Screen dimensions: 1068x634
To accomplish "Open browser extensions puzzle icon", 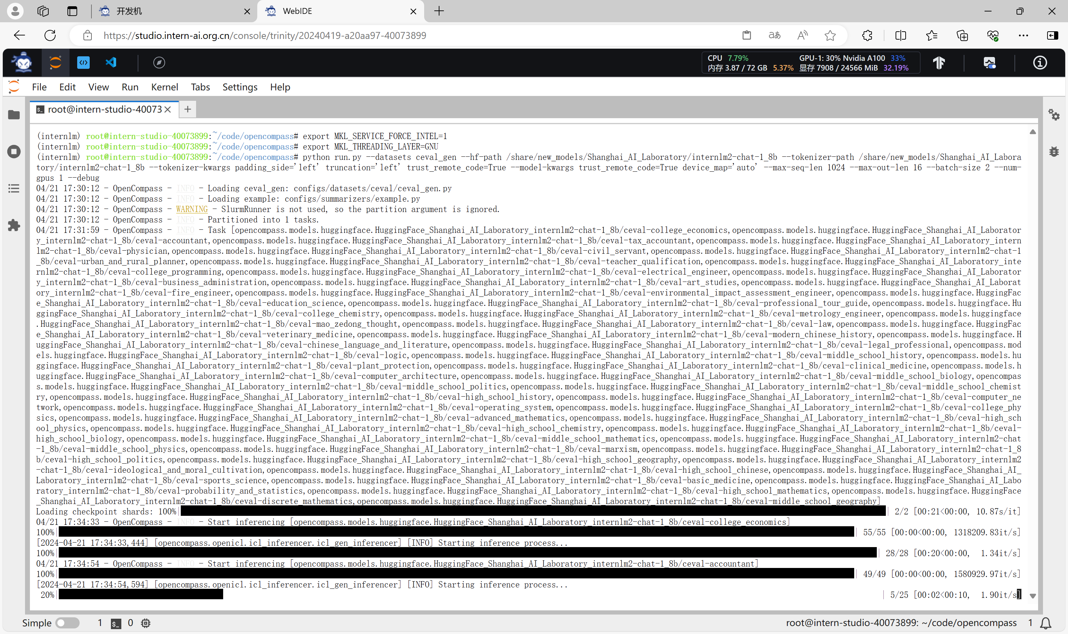I will click(867, 35).
